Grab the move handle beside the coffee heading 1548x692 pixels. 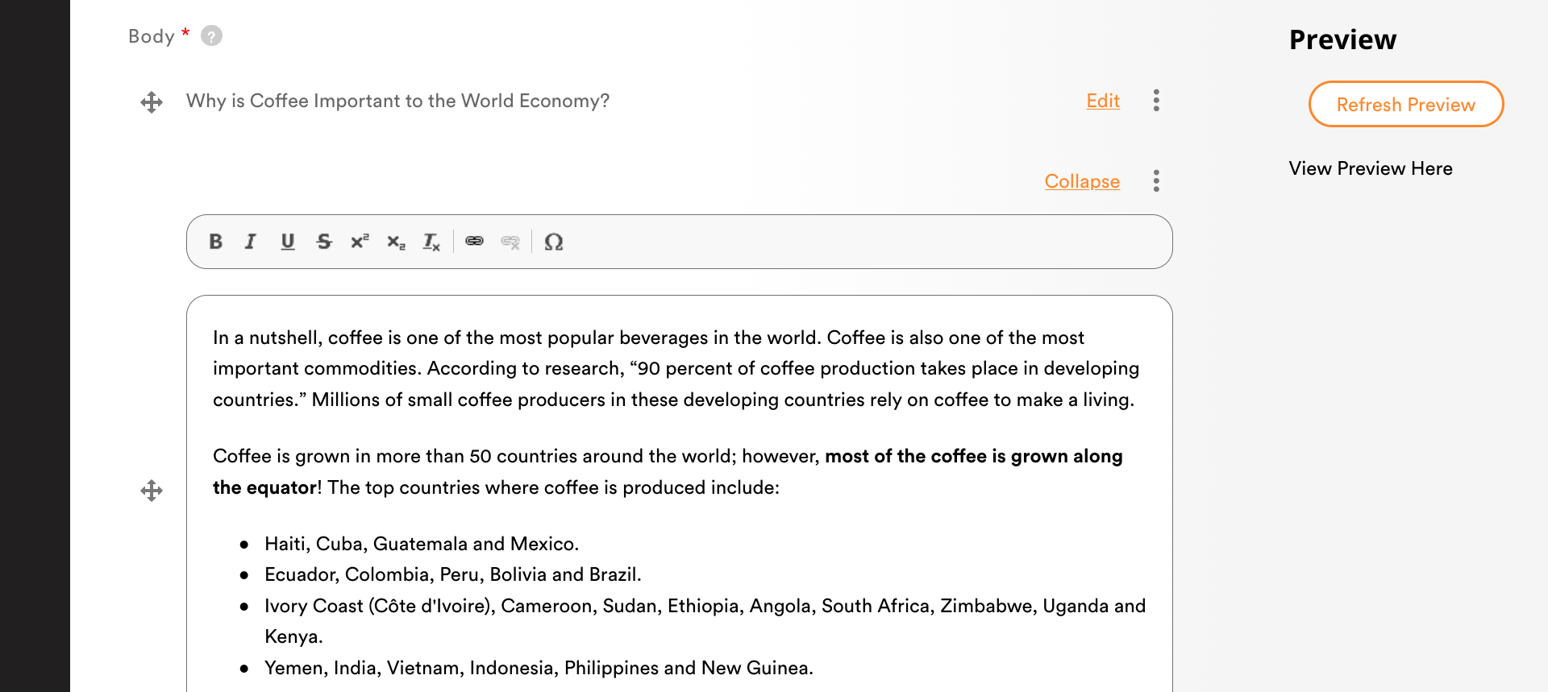pos(152,102)
